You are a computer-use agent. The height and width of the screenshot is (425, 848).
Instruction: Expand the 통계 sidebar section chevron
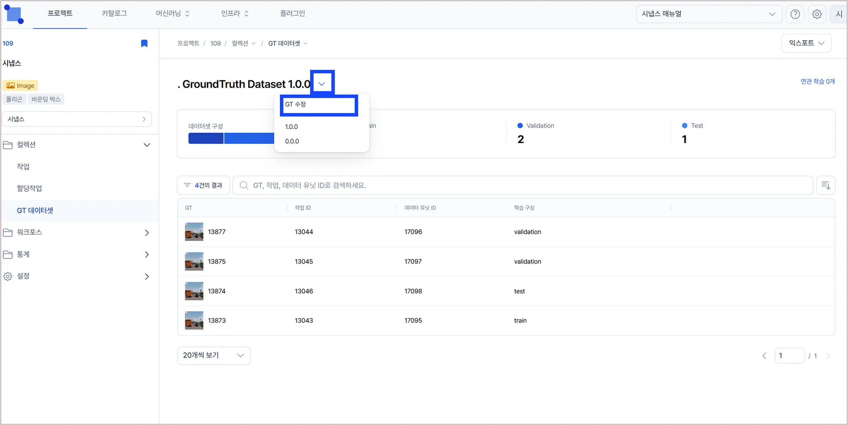coord(147,255)
